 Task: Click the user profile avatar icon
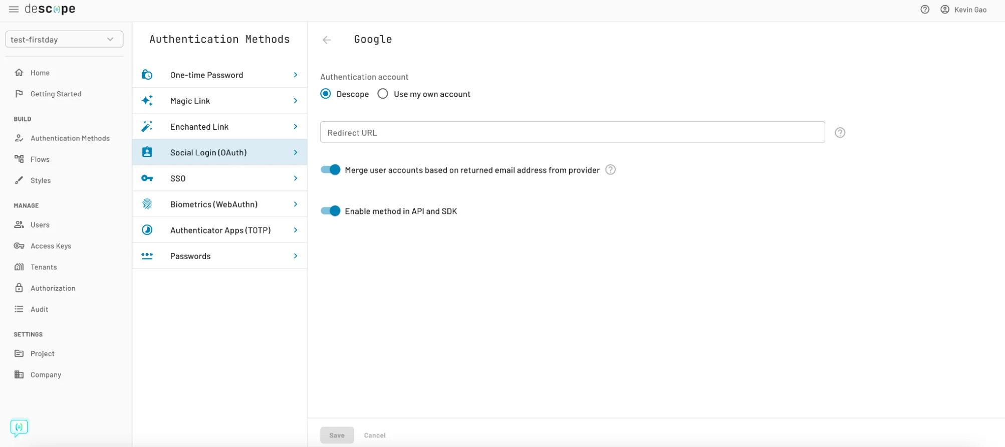(x=945, y=10)
